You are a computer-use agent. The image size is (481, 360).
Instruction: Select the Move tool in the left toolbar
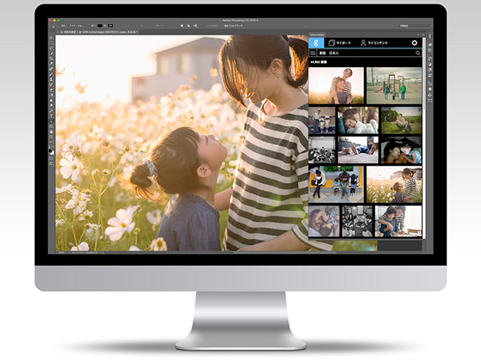coord(52,38)
